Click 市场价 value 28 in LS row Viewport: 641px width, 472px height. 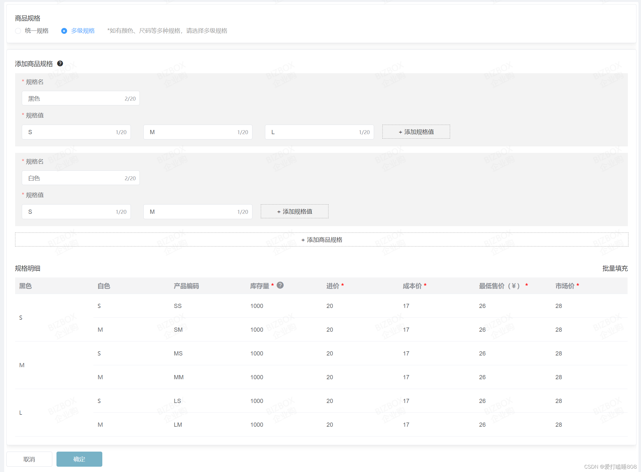coord(559,401)
